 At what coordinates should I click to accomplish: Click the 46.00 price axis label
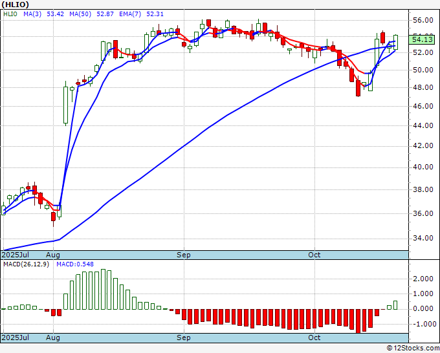pos(423,106)
